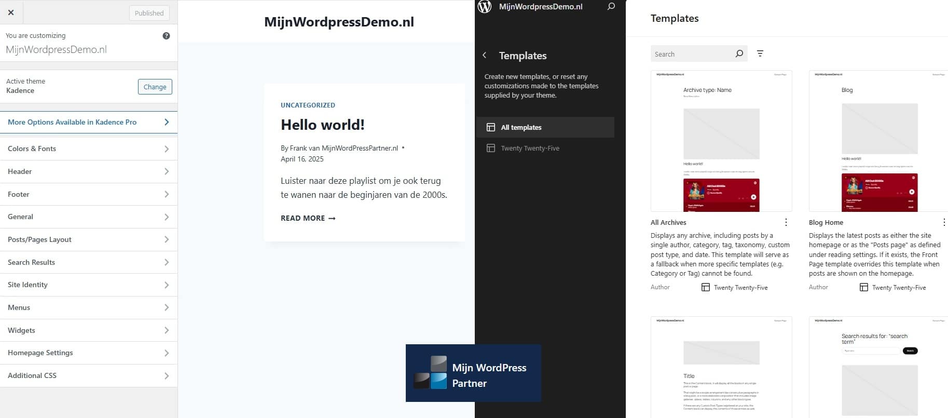
Task: Click the WordPress logo in the site editor
Action: click(485, 7)
